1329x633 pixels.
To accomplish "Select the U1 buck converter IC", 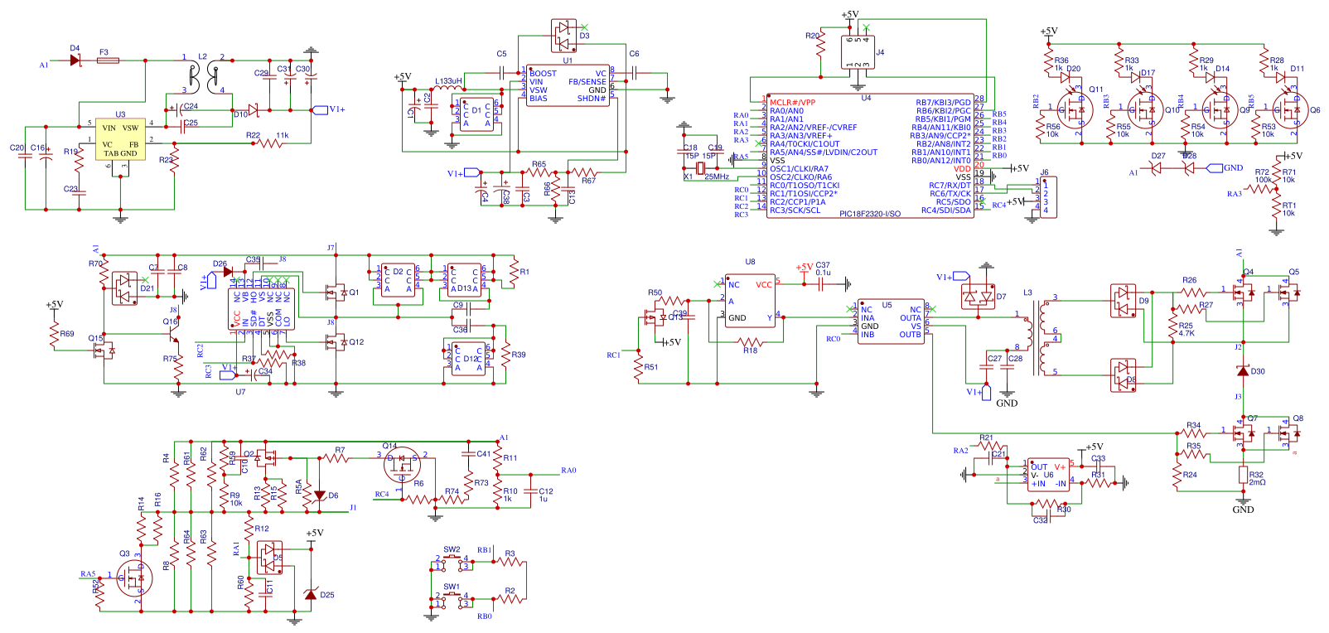I will point(568,85).
